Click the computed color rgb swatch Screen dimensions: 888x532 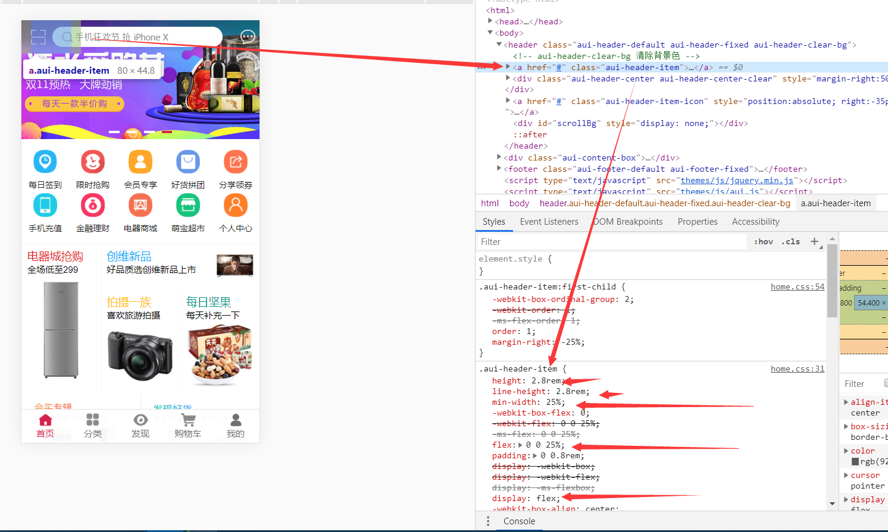point(855,462)
